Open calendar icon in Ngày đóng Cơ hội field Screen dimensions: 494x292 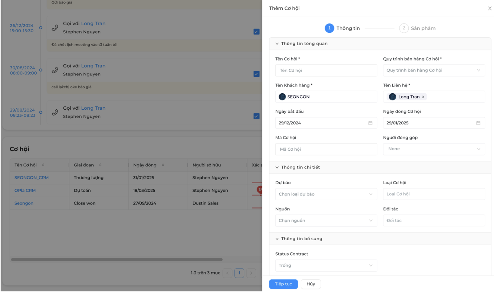coord(478,123)
